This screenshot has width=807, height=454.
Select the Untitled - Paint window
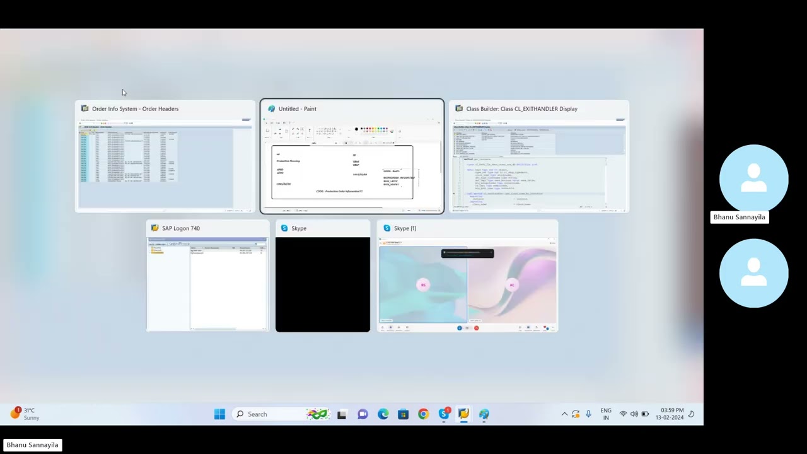352,156
